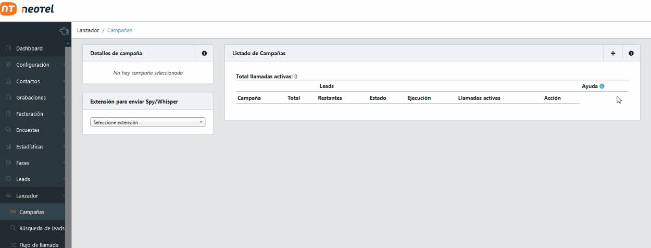This screenshot has width=651, height=248.
Task: Click the sidebar vertical scrollbar
Action: 68,146
